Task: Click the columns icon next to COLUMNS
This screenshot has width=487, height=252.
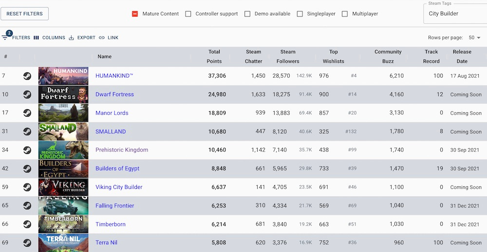Action: pos(37,38)
